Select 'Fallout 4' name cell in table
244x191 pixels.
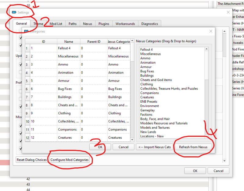[69, 48]
